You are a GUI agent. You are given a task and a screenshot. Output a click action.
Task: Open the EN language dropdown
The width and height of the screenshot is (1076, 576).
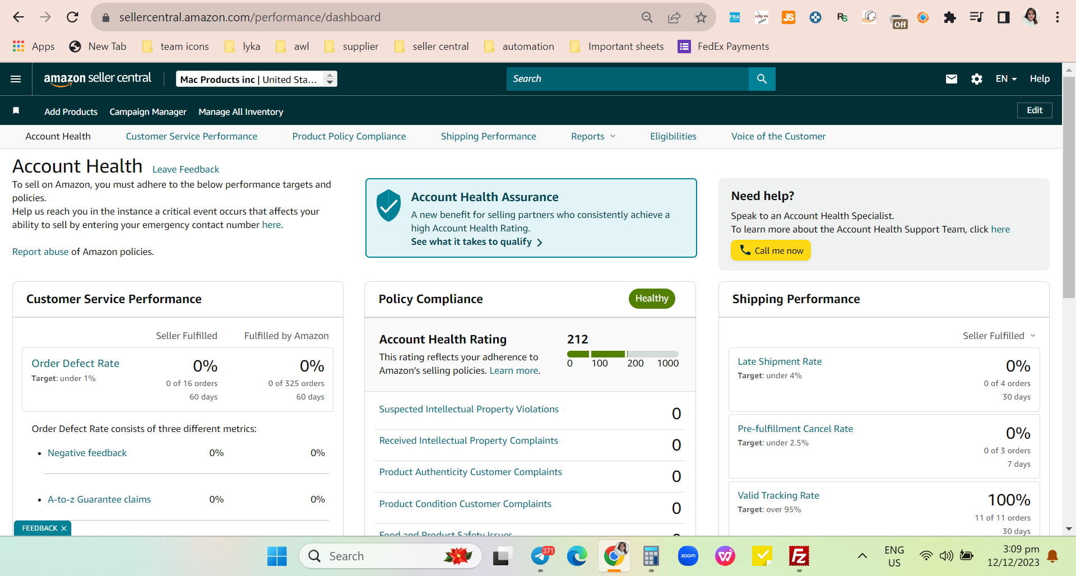point(1006,79)
